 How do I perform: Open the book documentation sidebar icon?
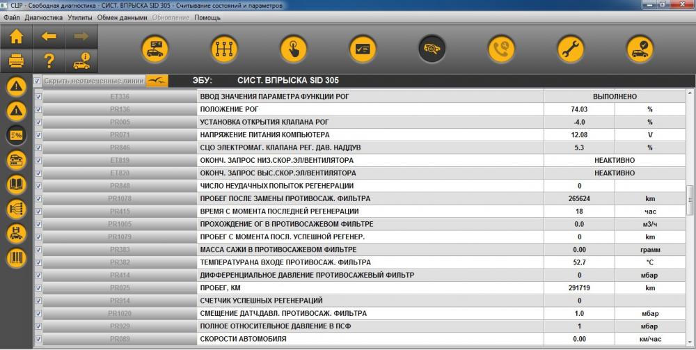pos(17,184)
